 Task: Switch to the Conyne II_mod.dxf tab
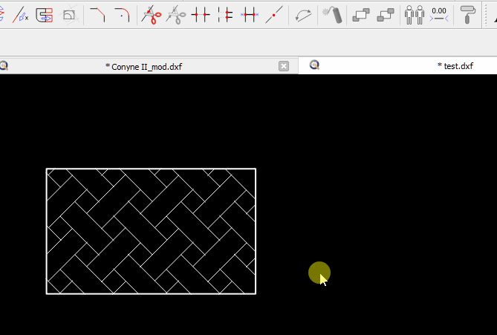click(x=143, y=66)
